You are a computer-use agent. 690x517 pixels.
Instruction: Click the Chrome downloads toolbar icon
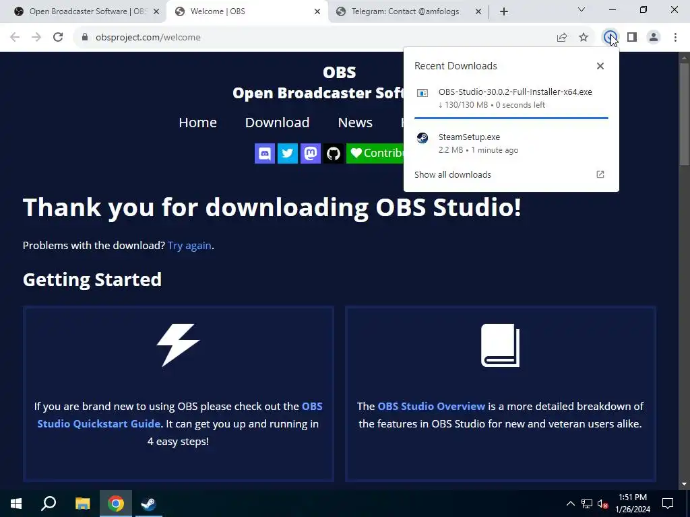tap(610, 38)
